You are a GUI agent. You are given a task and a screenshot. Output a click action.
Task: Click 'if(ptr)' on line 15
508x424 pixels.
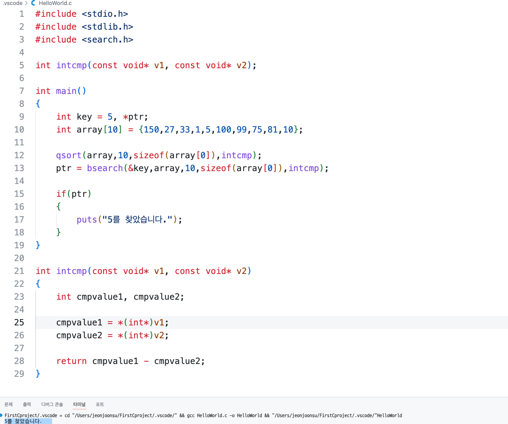point(74,194)
